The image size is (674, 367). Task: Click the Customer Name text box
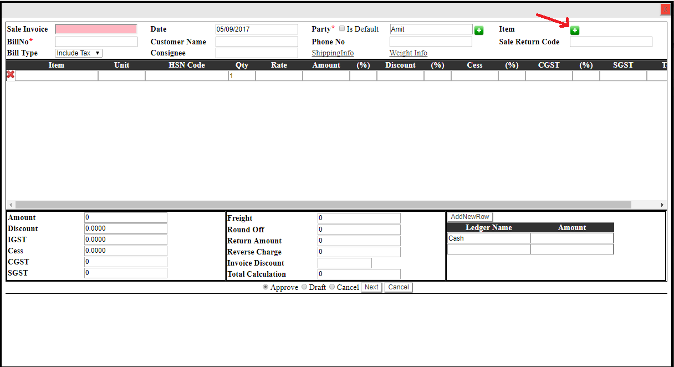coord(257,42)
